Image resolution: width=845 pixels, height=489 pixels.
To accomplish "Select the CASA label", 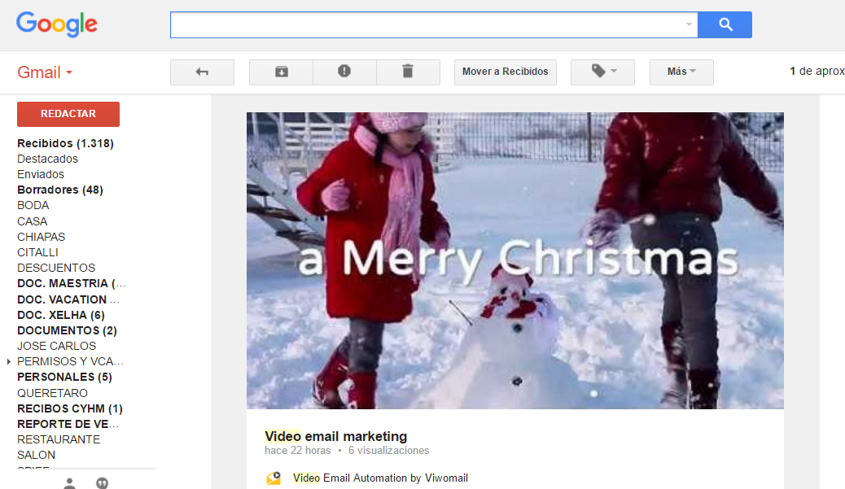I will (33, 221).
